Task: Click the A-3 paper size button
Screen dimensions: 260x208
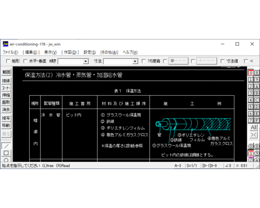Action: click(x=178, y=166)
